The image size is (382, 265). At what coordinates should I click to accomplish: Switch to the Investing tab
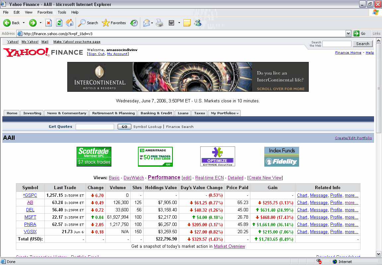[32, 113]
